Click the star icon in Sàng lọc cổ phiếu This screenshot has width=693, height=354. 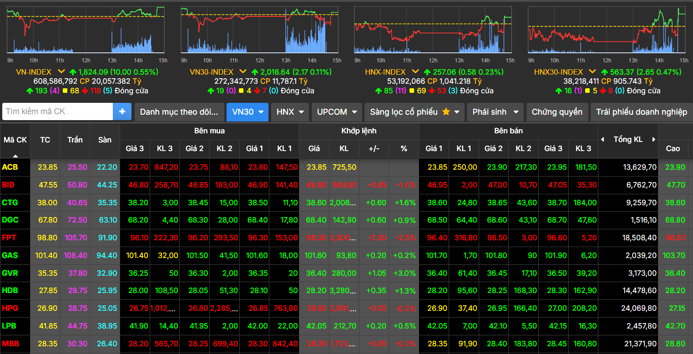click(x=446, y=112)
